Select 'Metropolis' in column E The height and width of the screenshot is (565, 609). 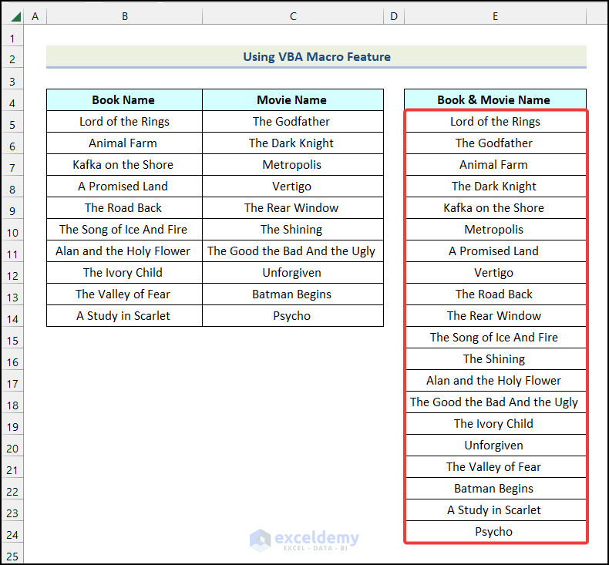click(495, 230)
